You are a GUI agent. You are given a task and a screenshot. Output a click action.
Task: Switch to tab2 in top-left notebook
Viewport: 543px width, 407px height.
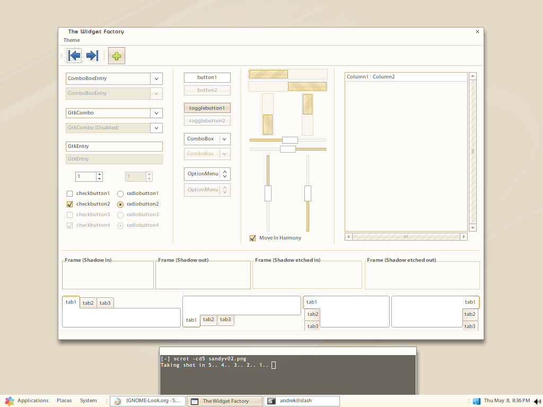(x=88, y=303)
